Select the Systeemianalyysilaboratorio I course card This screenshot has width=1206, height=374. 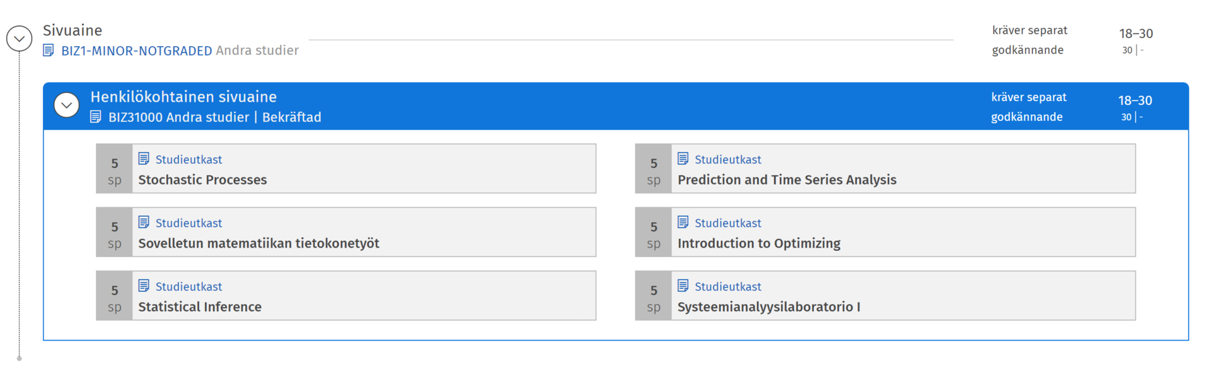click(x=768, y=307)
